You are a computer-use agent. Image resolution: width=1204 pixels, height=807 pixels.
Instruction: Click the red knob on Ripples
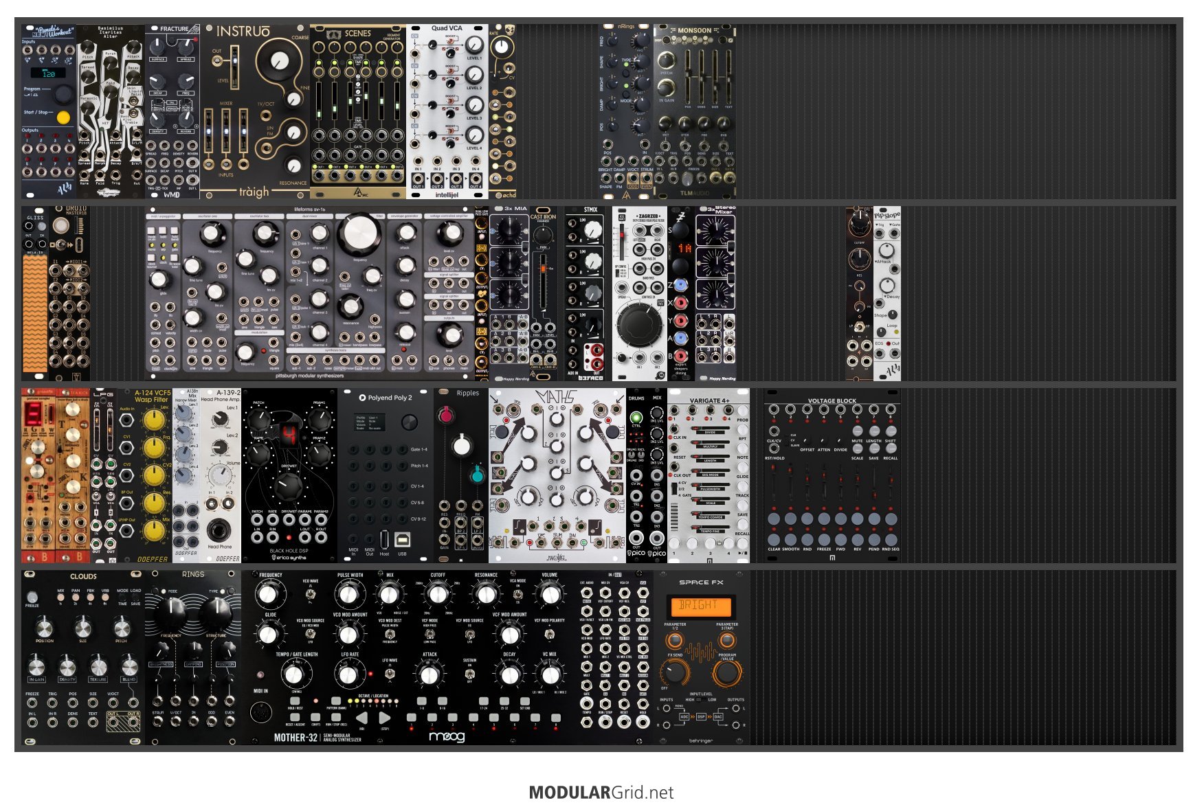446,415
